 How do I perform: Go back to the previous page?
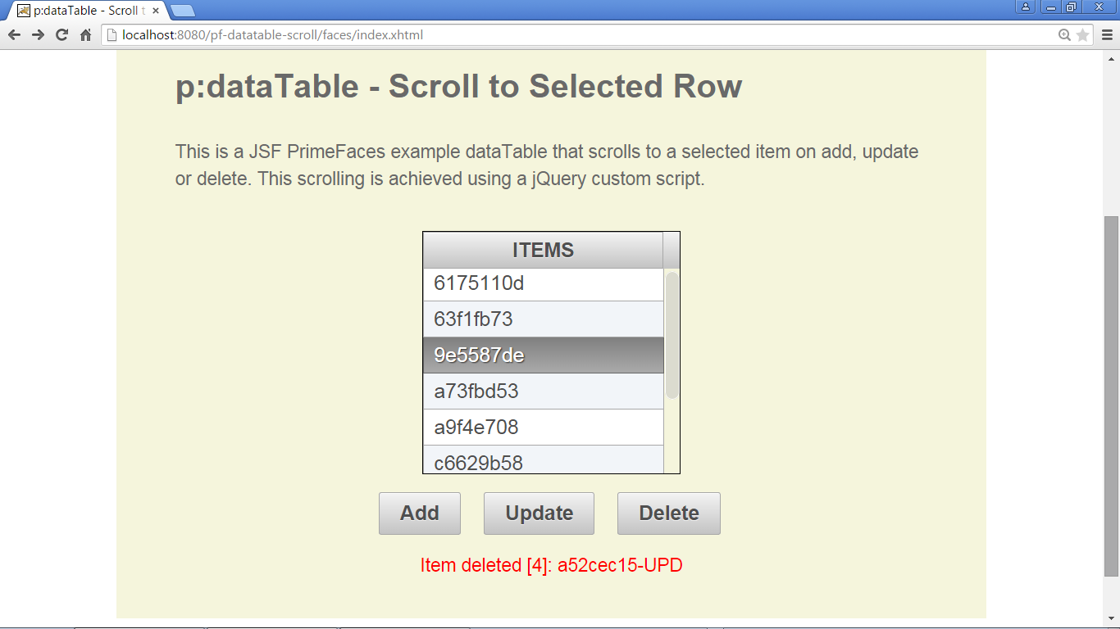click(14, 35)
